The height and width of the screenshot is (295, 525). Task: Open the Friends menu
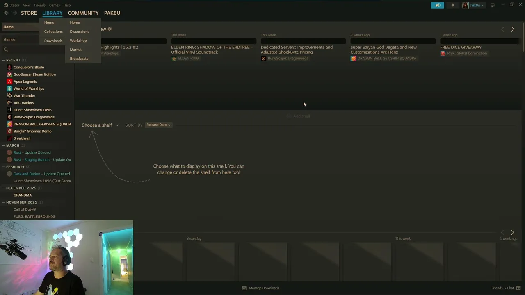40,5
